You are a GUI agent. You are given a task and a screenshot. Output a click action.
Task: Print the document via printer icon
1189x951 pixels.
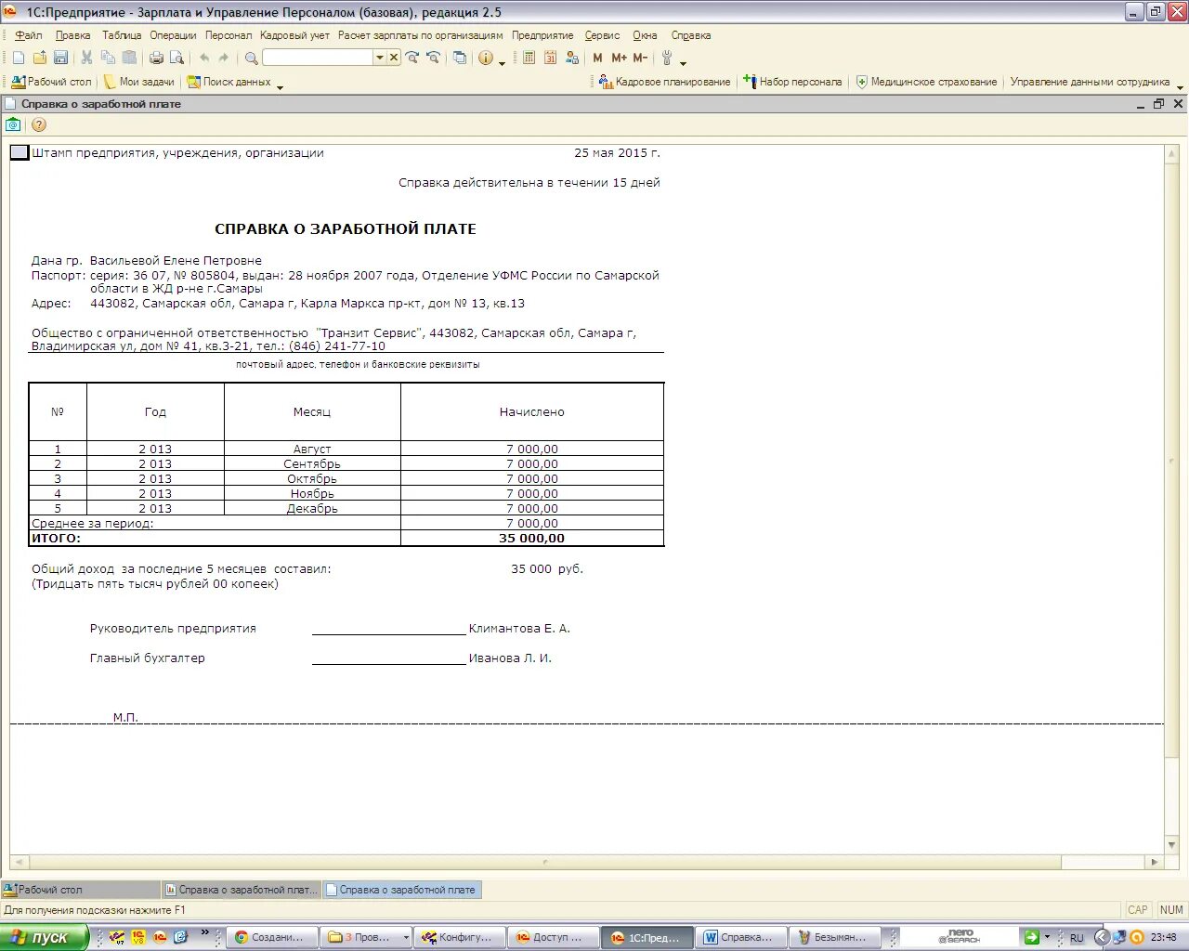pyautogui.click(x=156, y=58)
